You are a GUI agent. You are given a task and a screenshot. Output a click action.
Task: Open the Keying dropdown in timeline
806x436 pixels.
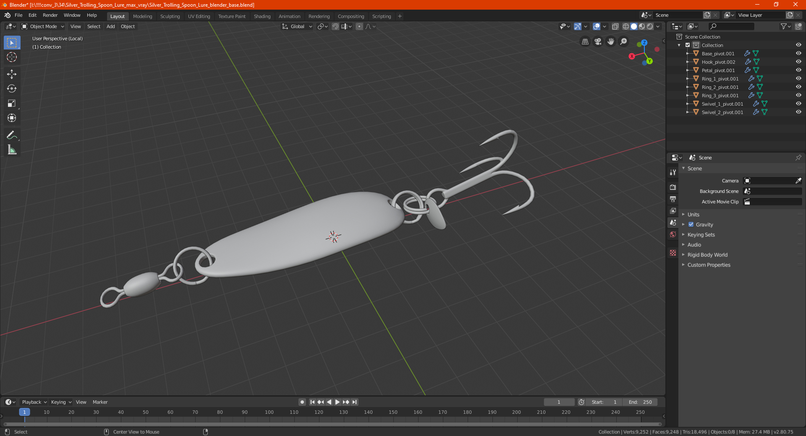pos(61,402)
